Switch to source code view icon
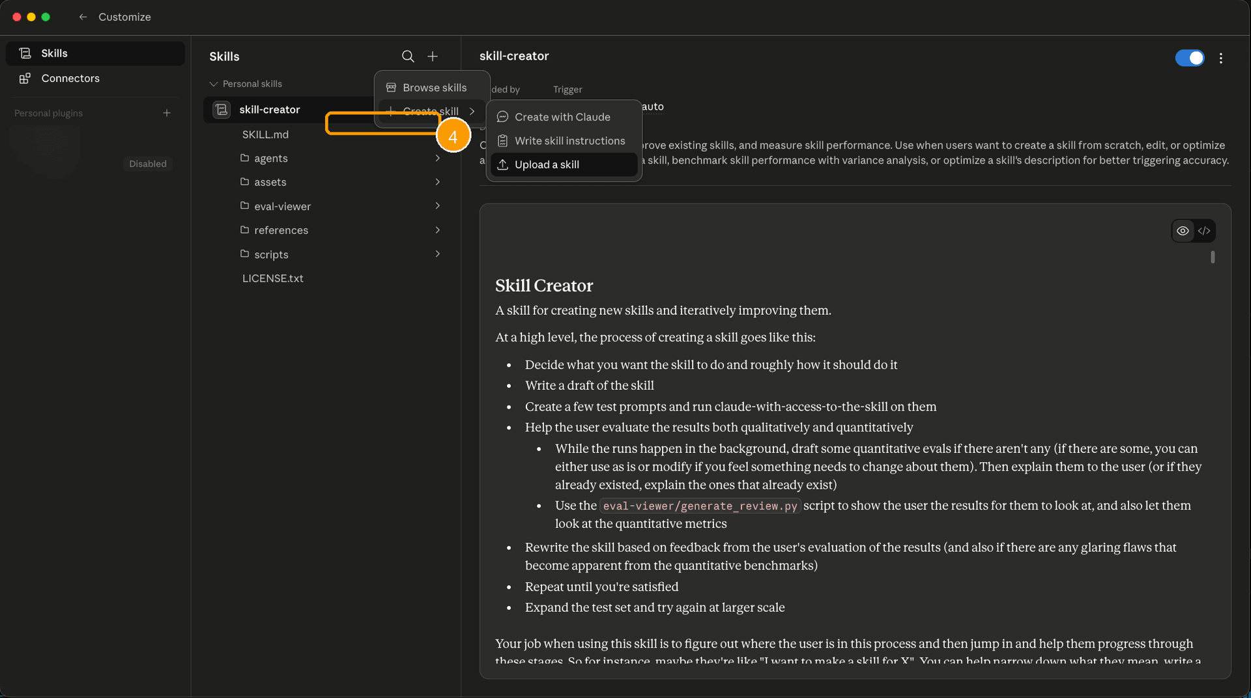Image resolution: width=1251 pixels, height=698 pixels. 1204,231
